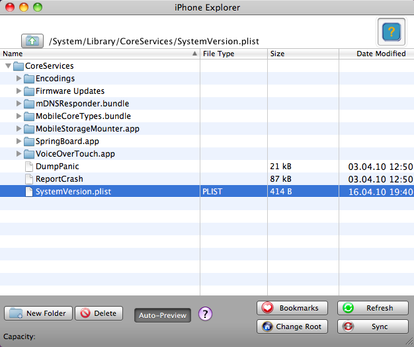Click the window resize grip corner
The width and height of the screenshot is (414, 347).
point(409,342)
